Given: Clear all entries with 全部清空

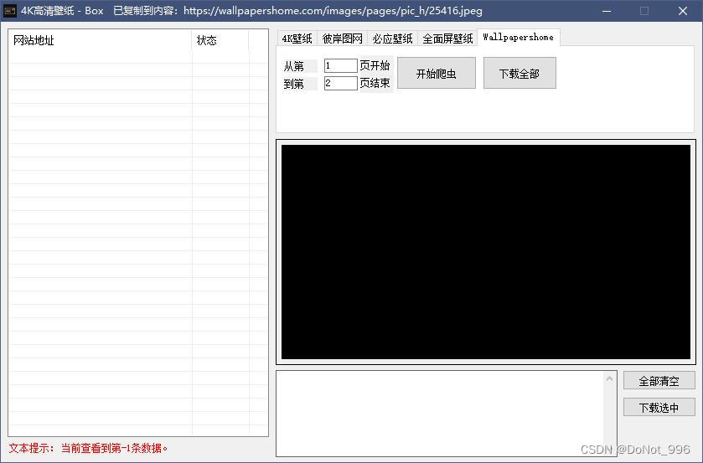Looking at the screenshot, I should 659,381.
